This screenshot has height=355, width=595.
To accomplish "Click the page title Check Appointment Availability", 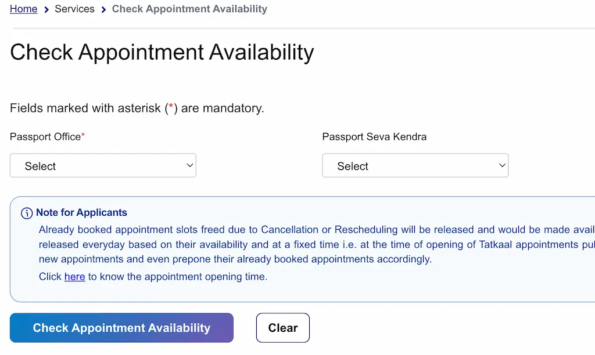I will point(161,52).
